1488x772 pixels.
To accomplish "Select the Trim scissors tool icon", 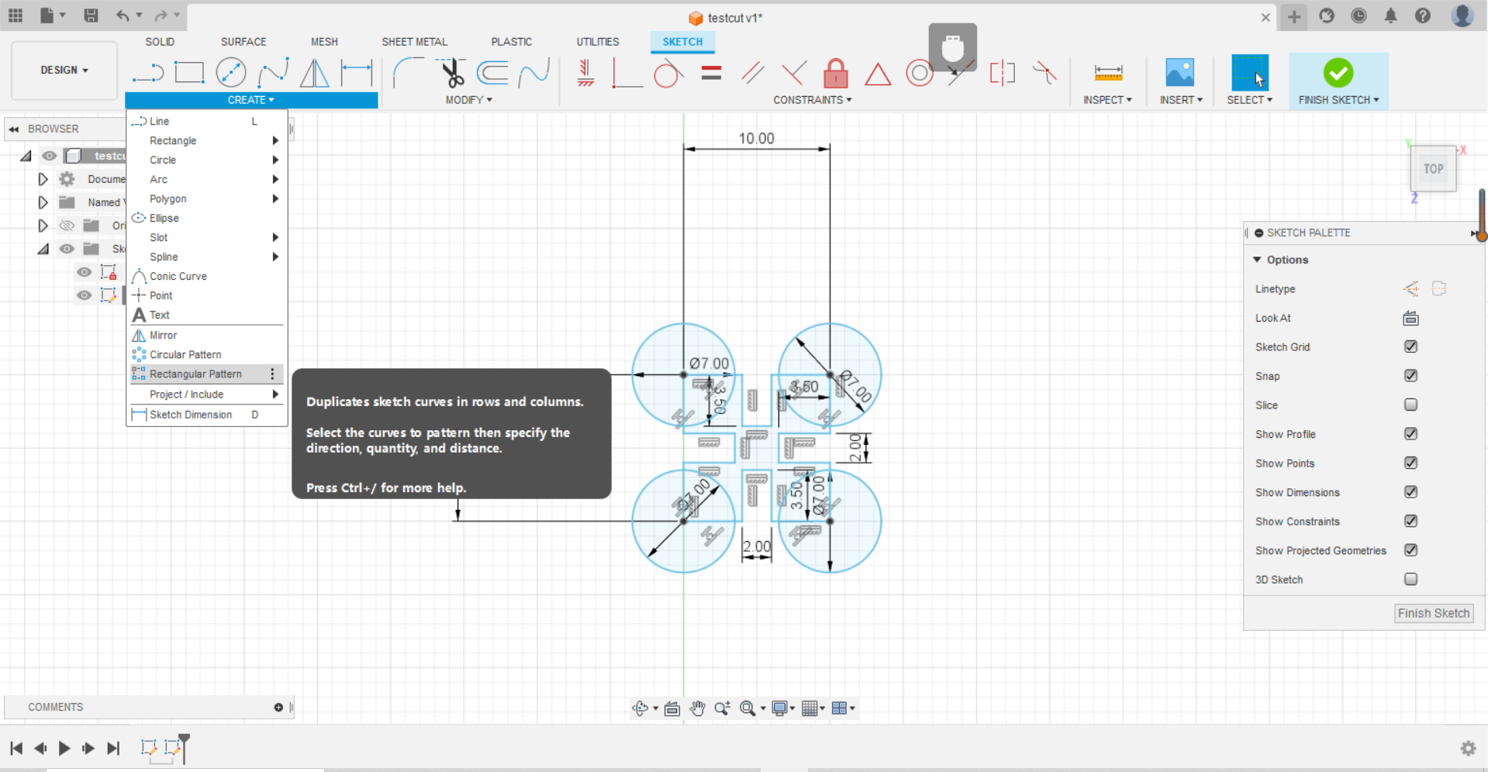I will pyautogui.click(x=451, y=73).
